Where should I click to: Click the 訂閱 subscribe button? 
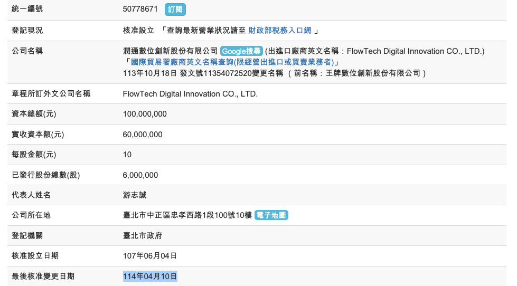coord(175,9)
